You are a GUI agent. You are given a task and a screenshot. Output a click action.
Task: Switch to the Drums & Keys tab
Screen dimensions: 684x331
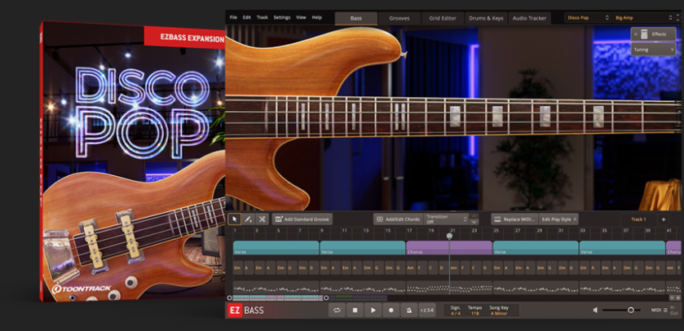(486, 18)
